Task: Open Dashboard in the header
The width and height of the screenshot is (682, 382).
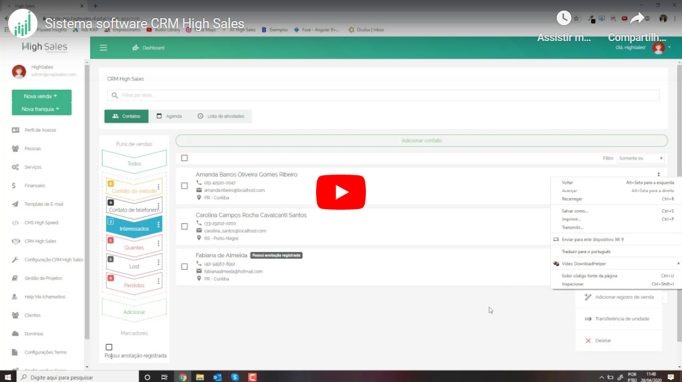Action: coord(148,48)
